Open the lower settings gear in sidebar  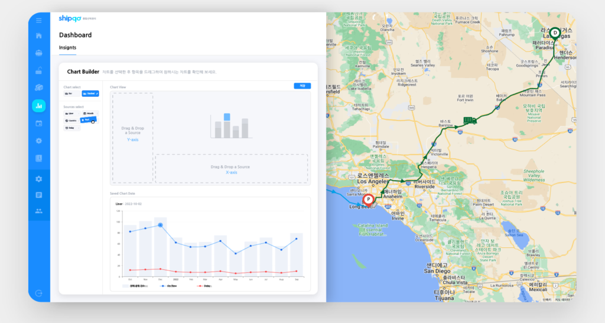39,179
